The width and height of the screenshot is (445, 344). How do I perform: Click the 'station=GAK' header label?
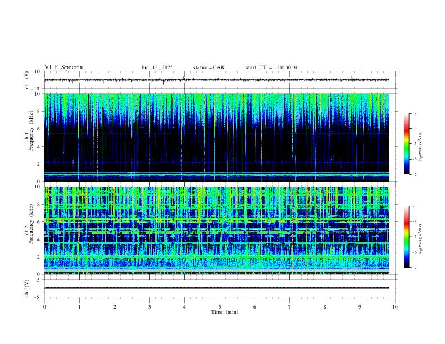209,67
